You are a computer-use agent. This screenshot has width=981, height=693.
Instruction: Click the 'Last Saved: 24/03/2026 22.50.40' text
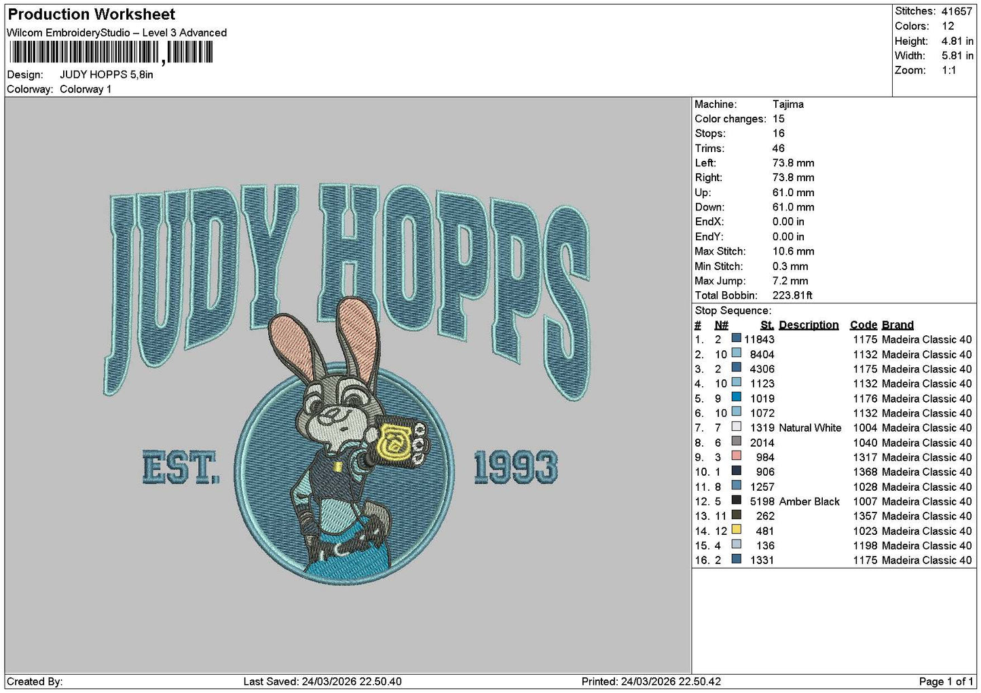[x=322, y=681]
